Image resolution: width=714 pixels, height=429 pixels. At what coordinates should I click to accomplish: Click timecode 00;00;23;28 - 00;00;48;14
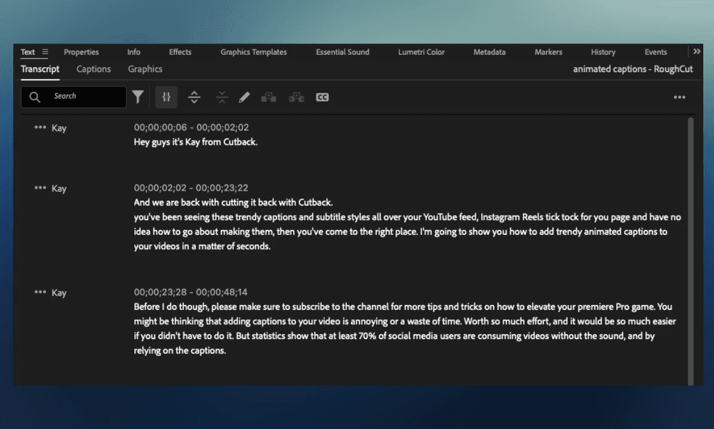tap(191, 292)
